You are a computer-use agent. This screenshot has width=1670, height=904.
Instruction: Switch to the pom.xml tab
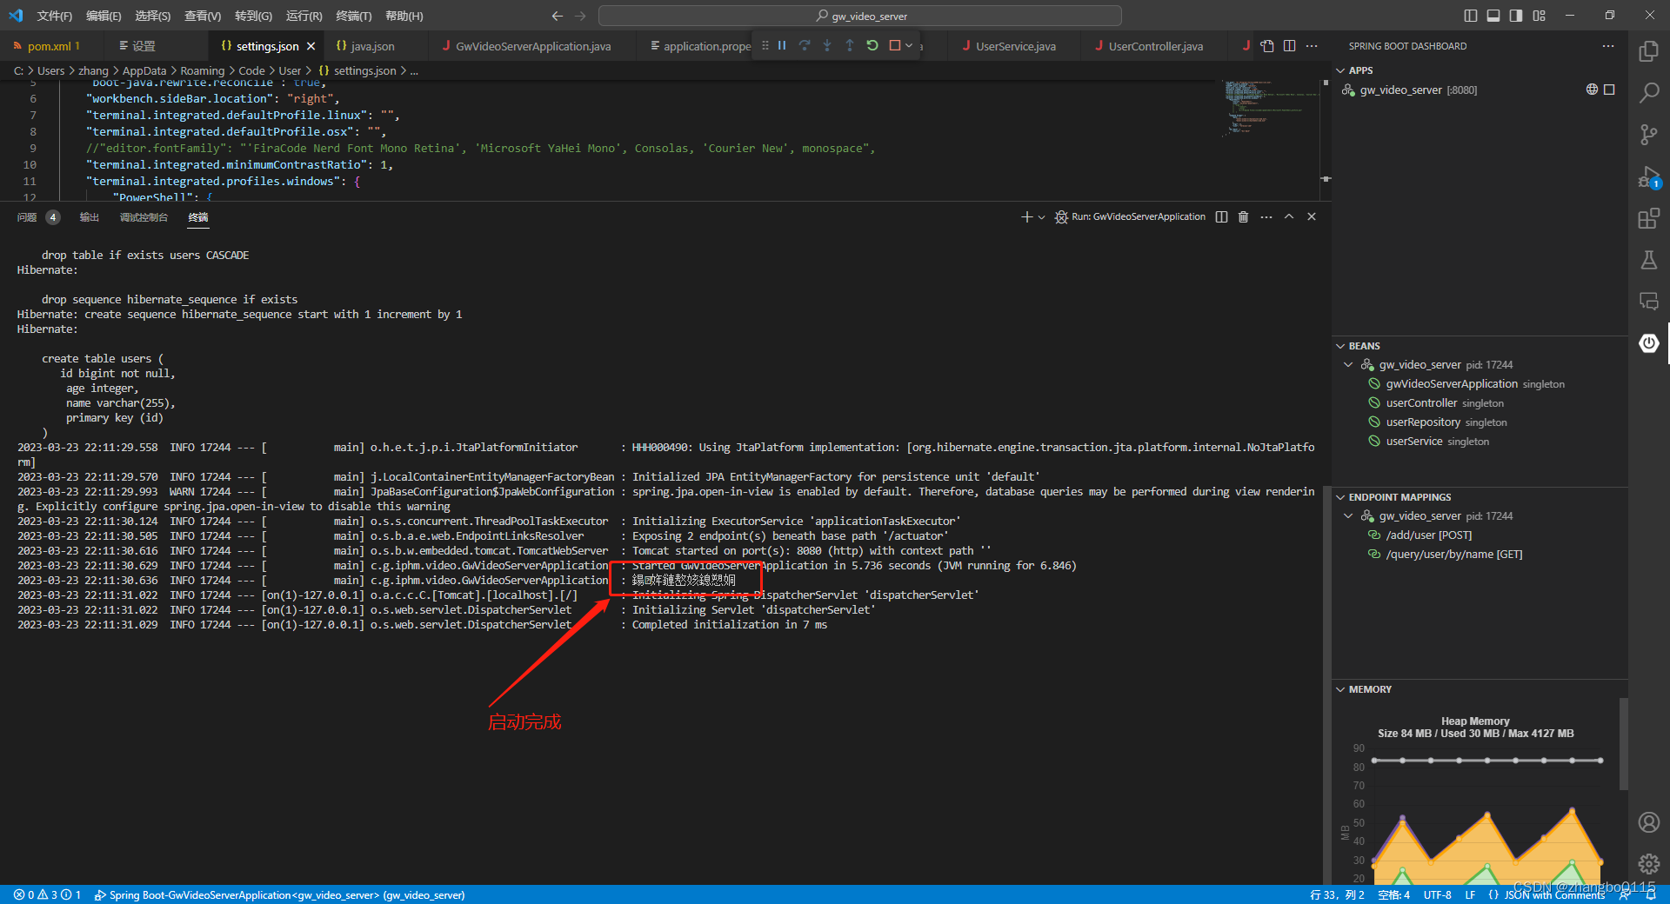[52, 46]
